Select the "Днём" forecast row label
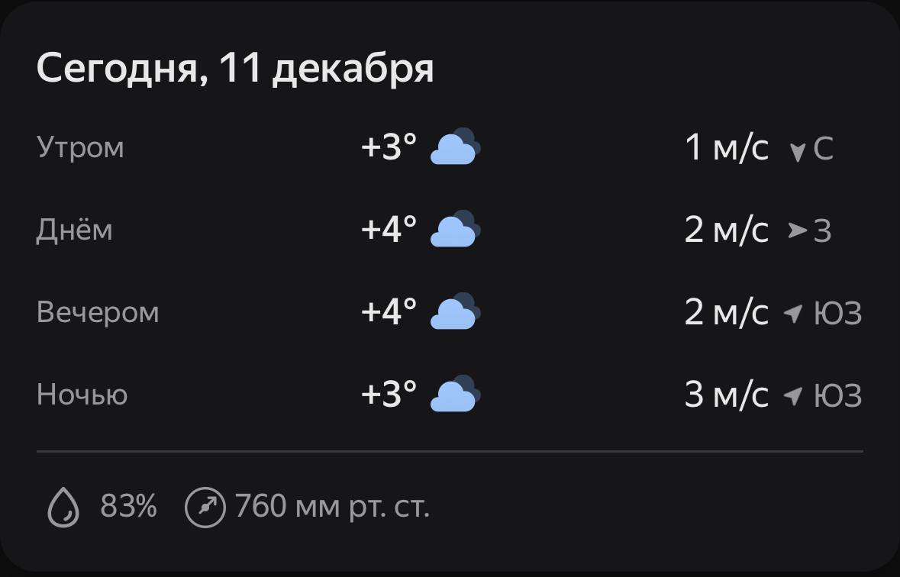900x577 pixels. 74,230
